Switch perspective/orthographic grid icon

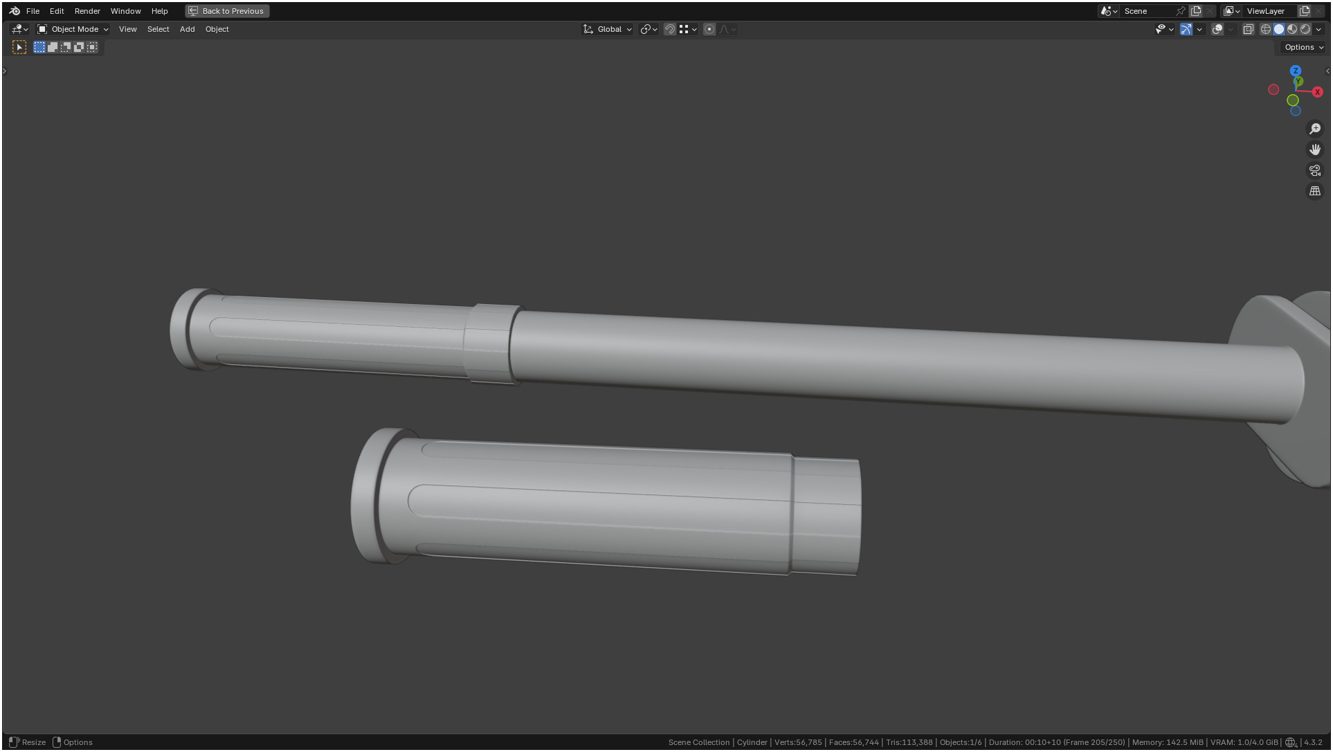click(1315, 191)
